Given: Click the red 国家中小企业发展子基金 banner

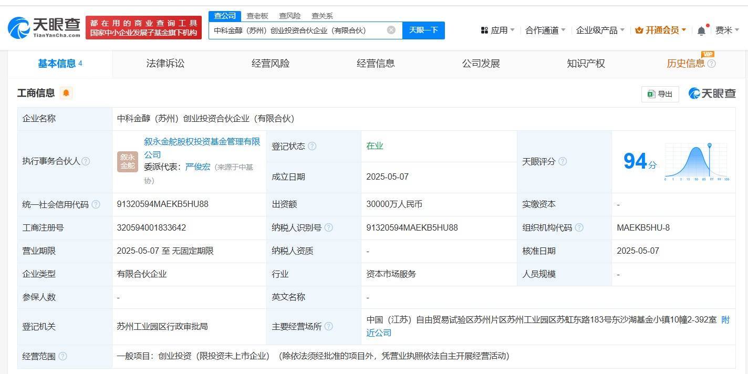Looking at the screenshot, I should point(143,28).
